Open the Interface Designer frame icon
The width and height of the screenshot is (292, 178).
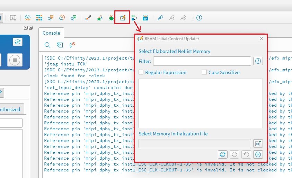[13, 18]
